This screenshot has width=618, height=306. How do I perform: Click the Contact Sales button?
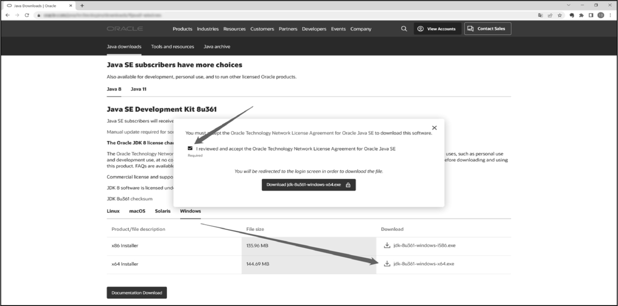(488, 29)
